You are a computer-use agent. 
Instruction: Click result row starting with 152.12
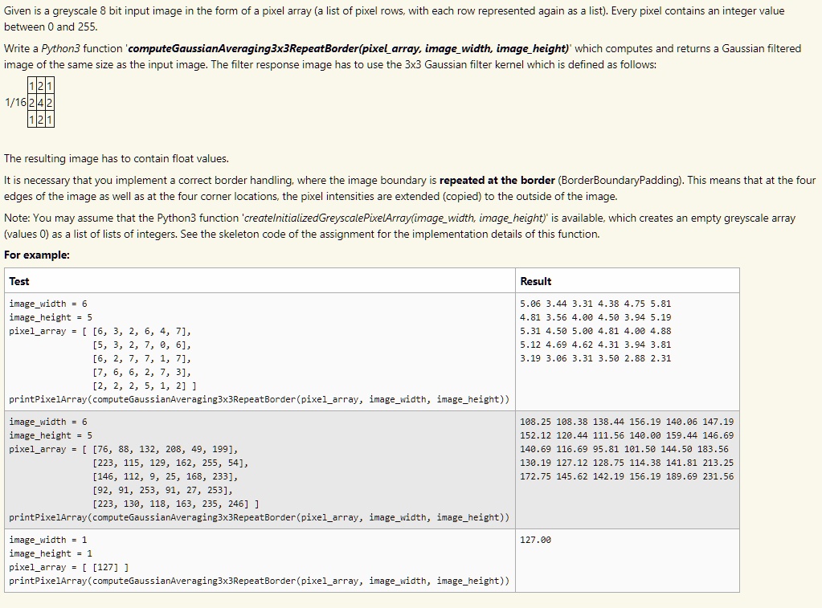pyautogui.click(x=627, y=435)
